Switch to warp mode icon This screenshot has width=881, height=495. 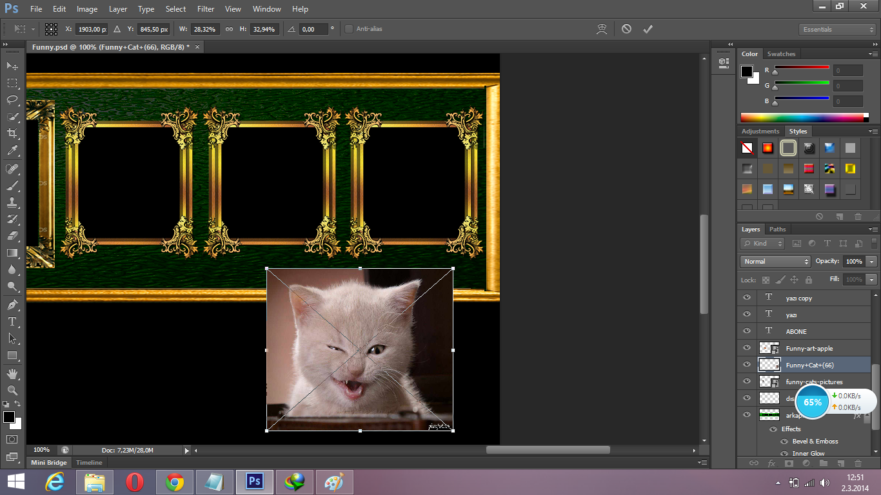(602, 29)
